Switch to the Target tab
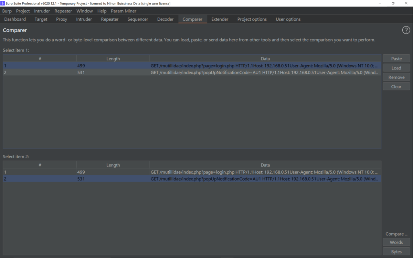This screenshot has width=413, height=258. tap(41, 19)
